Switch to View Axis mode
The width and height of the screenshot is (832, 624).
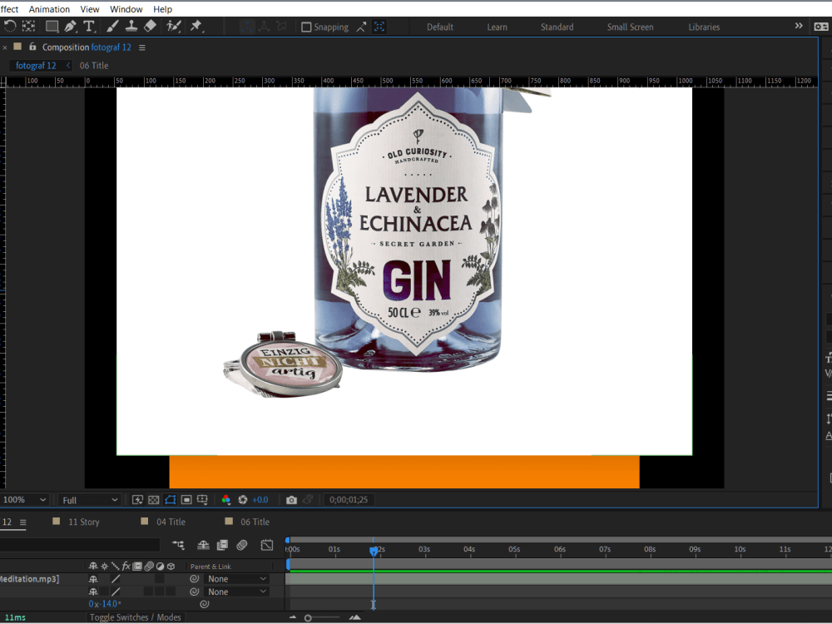[281, 27]
